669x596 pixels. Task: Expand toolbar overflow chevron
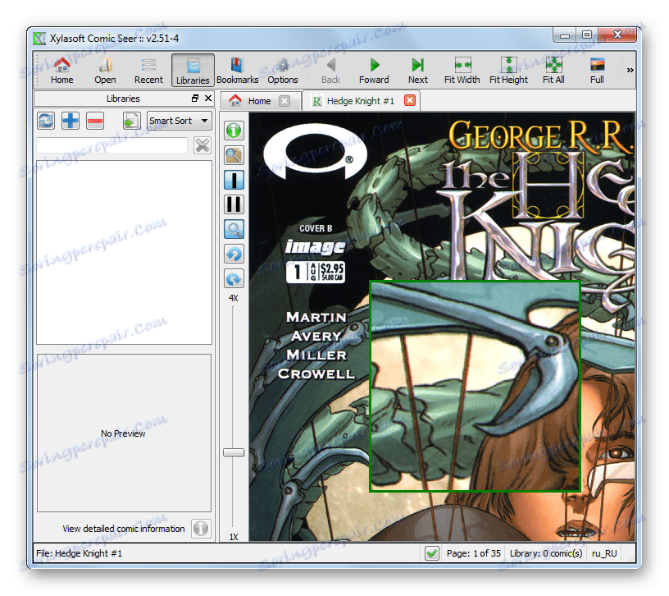coord(630,71)
